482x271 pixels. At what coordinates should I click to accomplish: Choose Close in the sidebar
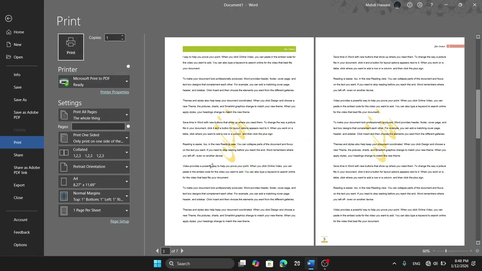tap(22, 198)
